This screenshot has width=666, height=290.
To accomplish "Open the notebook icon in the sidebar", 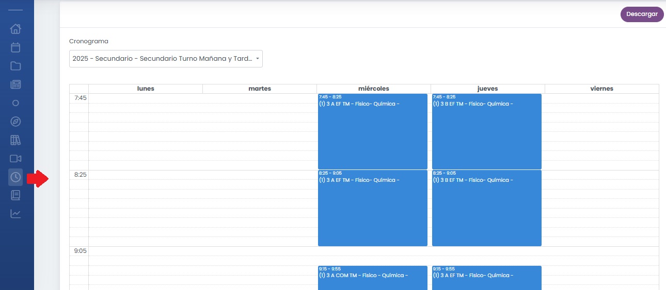I will [x=15, y=195].
